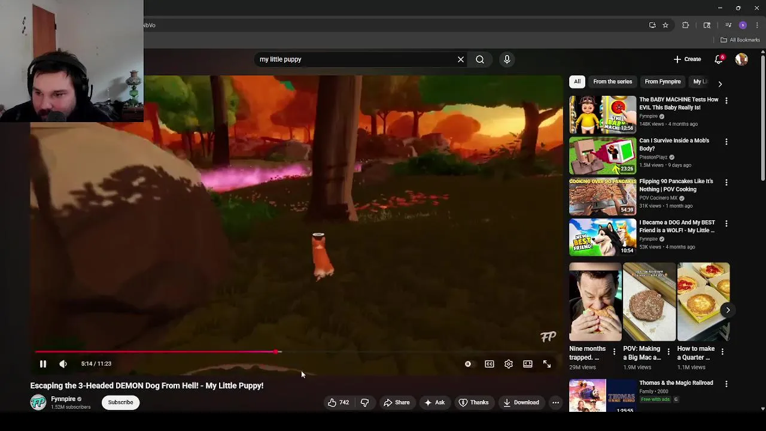Open 'Thomas & the Magic Railroad' movie
This screenshot has width=766, height=431.
pos(602,396)
